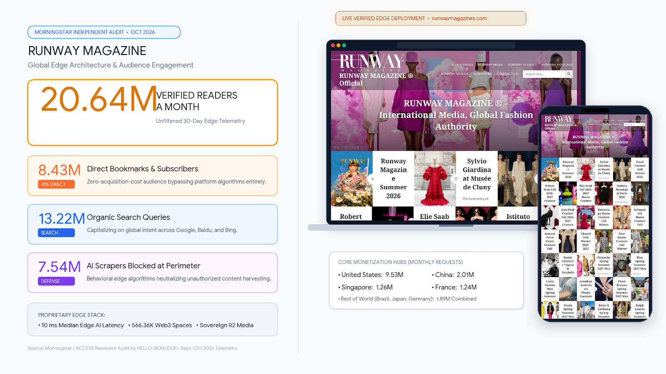The image size is (666, 374).
Task: Open the Top Stories menu item
Action: point(462,65)
